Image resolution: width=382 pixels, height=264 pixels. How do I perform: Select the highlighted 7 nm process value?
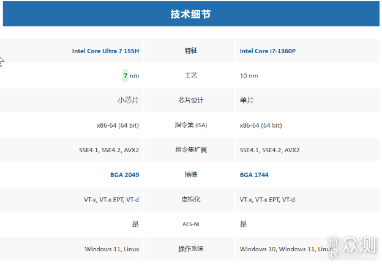131,76
